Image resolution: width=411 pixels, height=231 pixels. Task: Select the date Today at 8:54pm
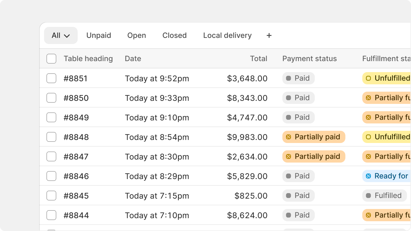click(157, 137)
